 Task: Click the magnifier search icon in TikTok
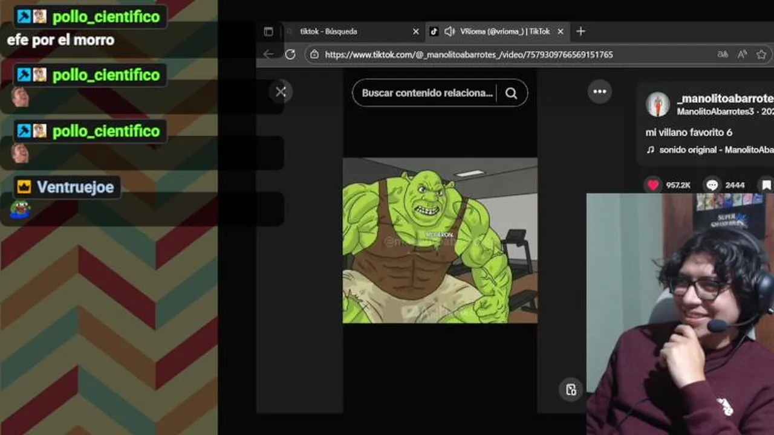512,93
